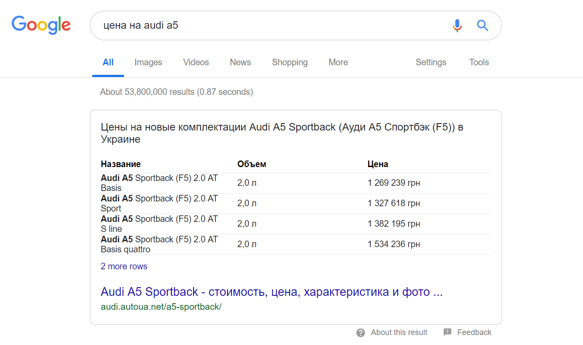Open search Tools options
The height and width of the screenshot is (345, 583).
479,62
